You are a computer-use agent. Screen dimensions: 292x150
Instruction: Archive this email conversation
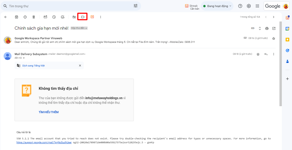[x=16, y=17]
